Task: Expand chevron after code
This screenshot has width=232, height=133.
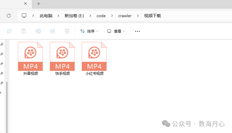Action: coord(112,16)
